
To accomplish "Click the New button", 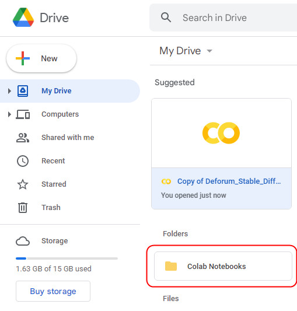I will pyautogui.click(x=41, y=58).
